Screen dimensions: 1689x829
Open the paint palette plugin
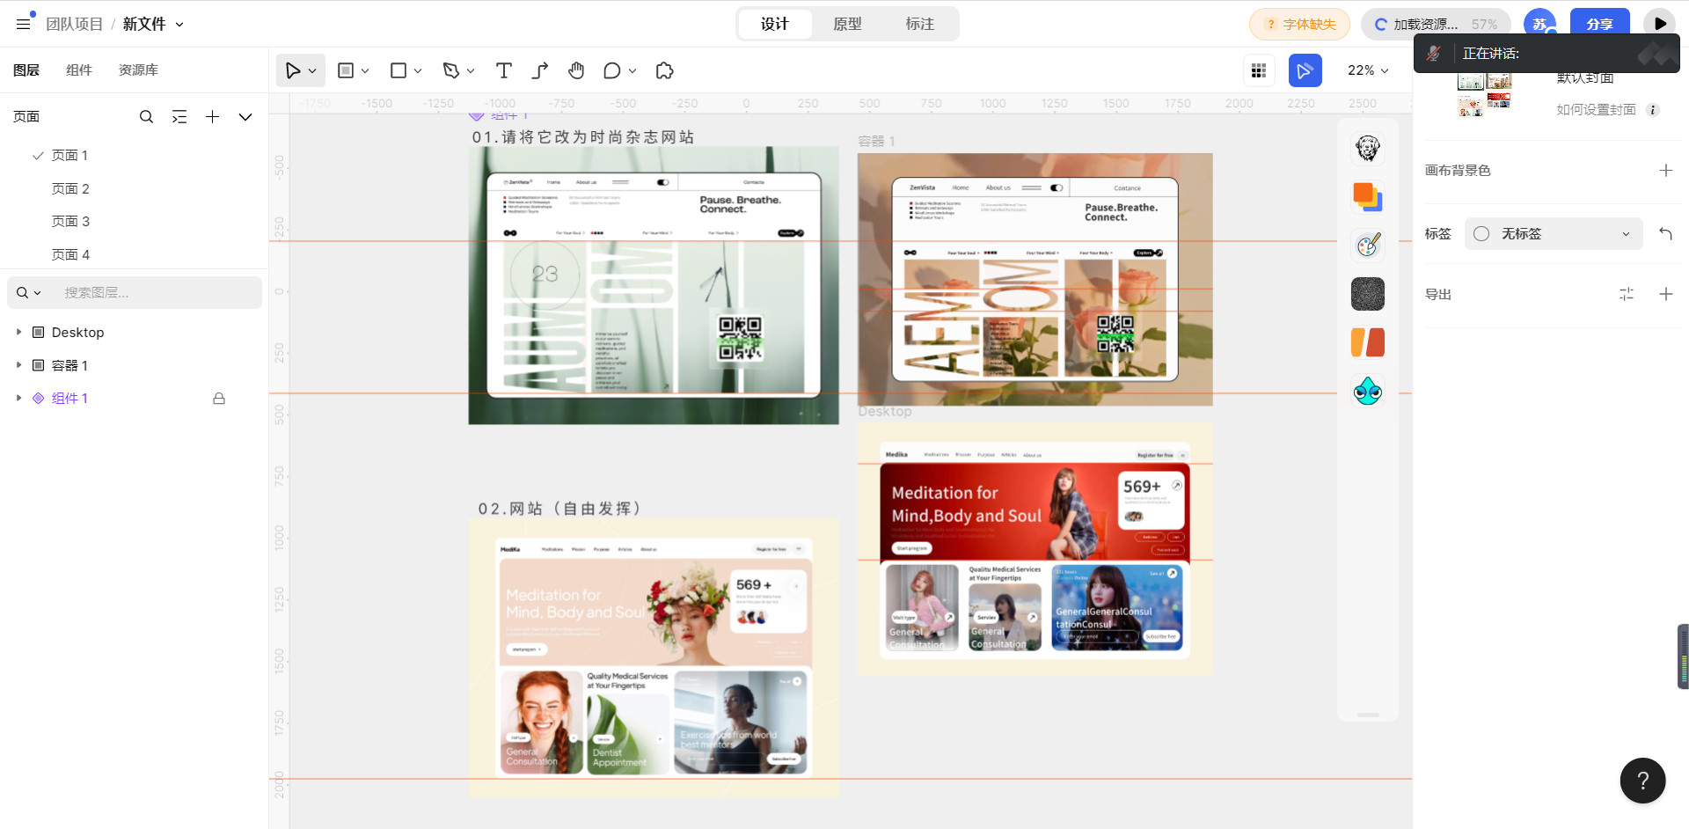point(1368,246)
